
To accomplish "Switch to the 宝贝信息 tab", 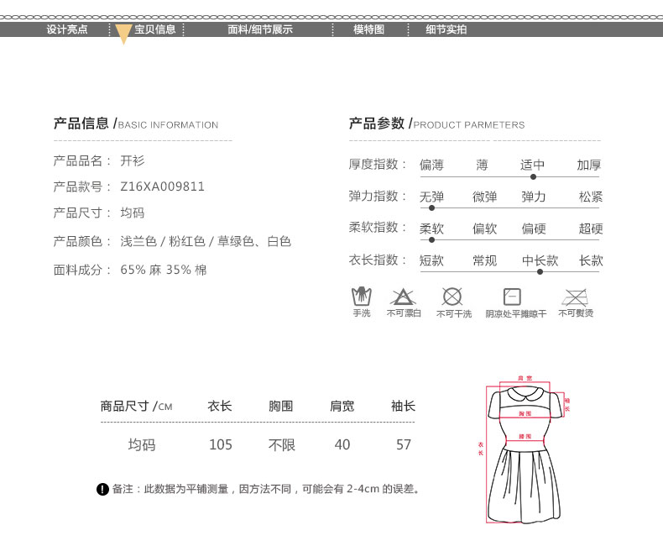I will 155,29.
